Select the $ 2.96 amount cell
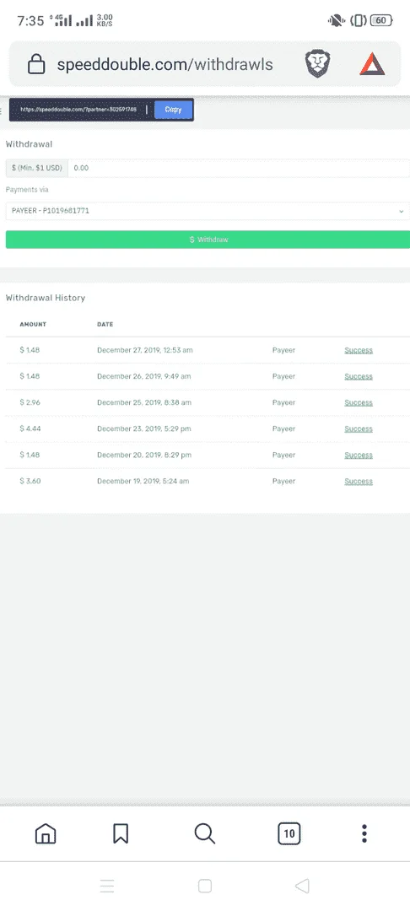 point(30,402)
